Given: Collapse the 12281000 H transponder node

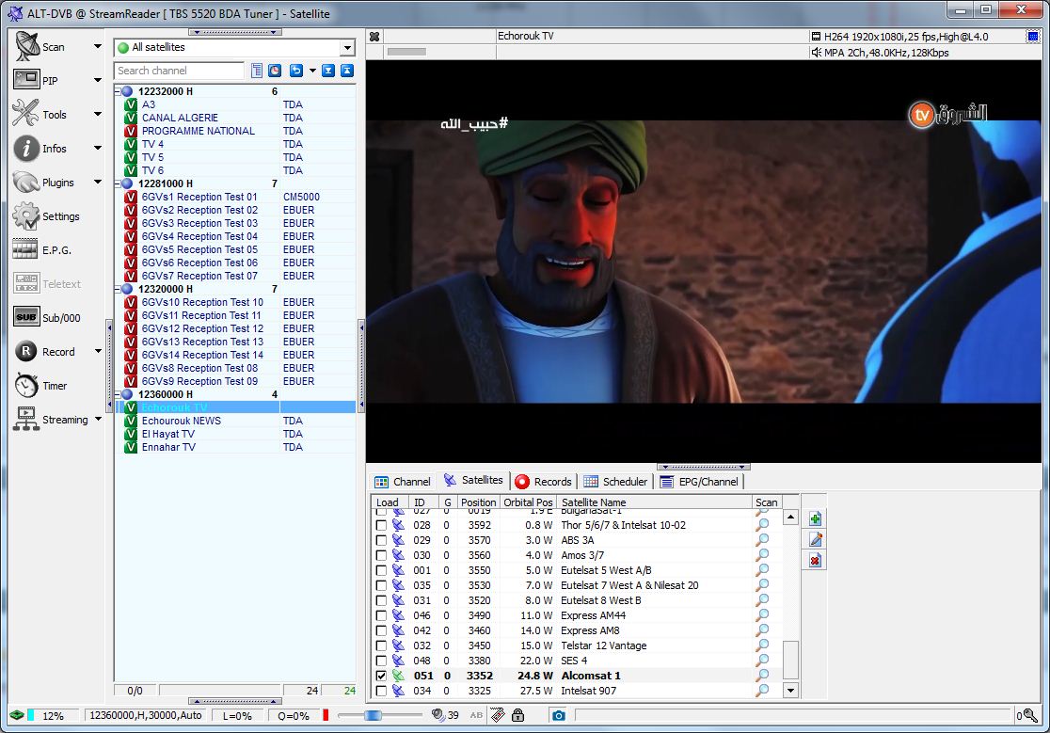Looking at the screenshot, I should pyautogui.click(x=118, y=183).
